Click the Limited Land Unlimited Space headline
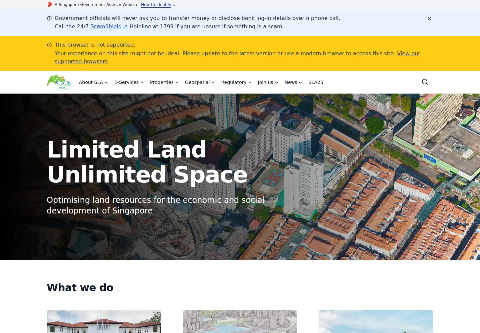The image size is (480, 333). pos(147,162)
